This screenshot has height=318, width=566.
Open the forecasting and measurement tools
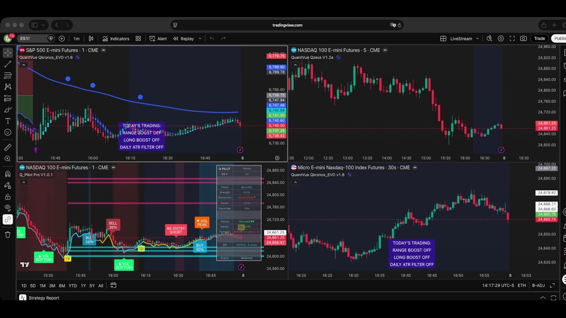8,98
